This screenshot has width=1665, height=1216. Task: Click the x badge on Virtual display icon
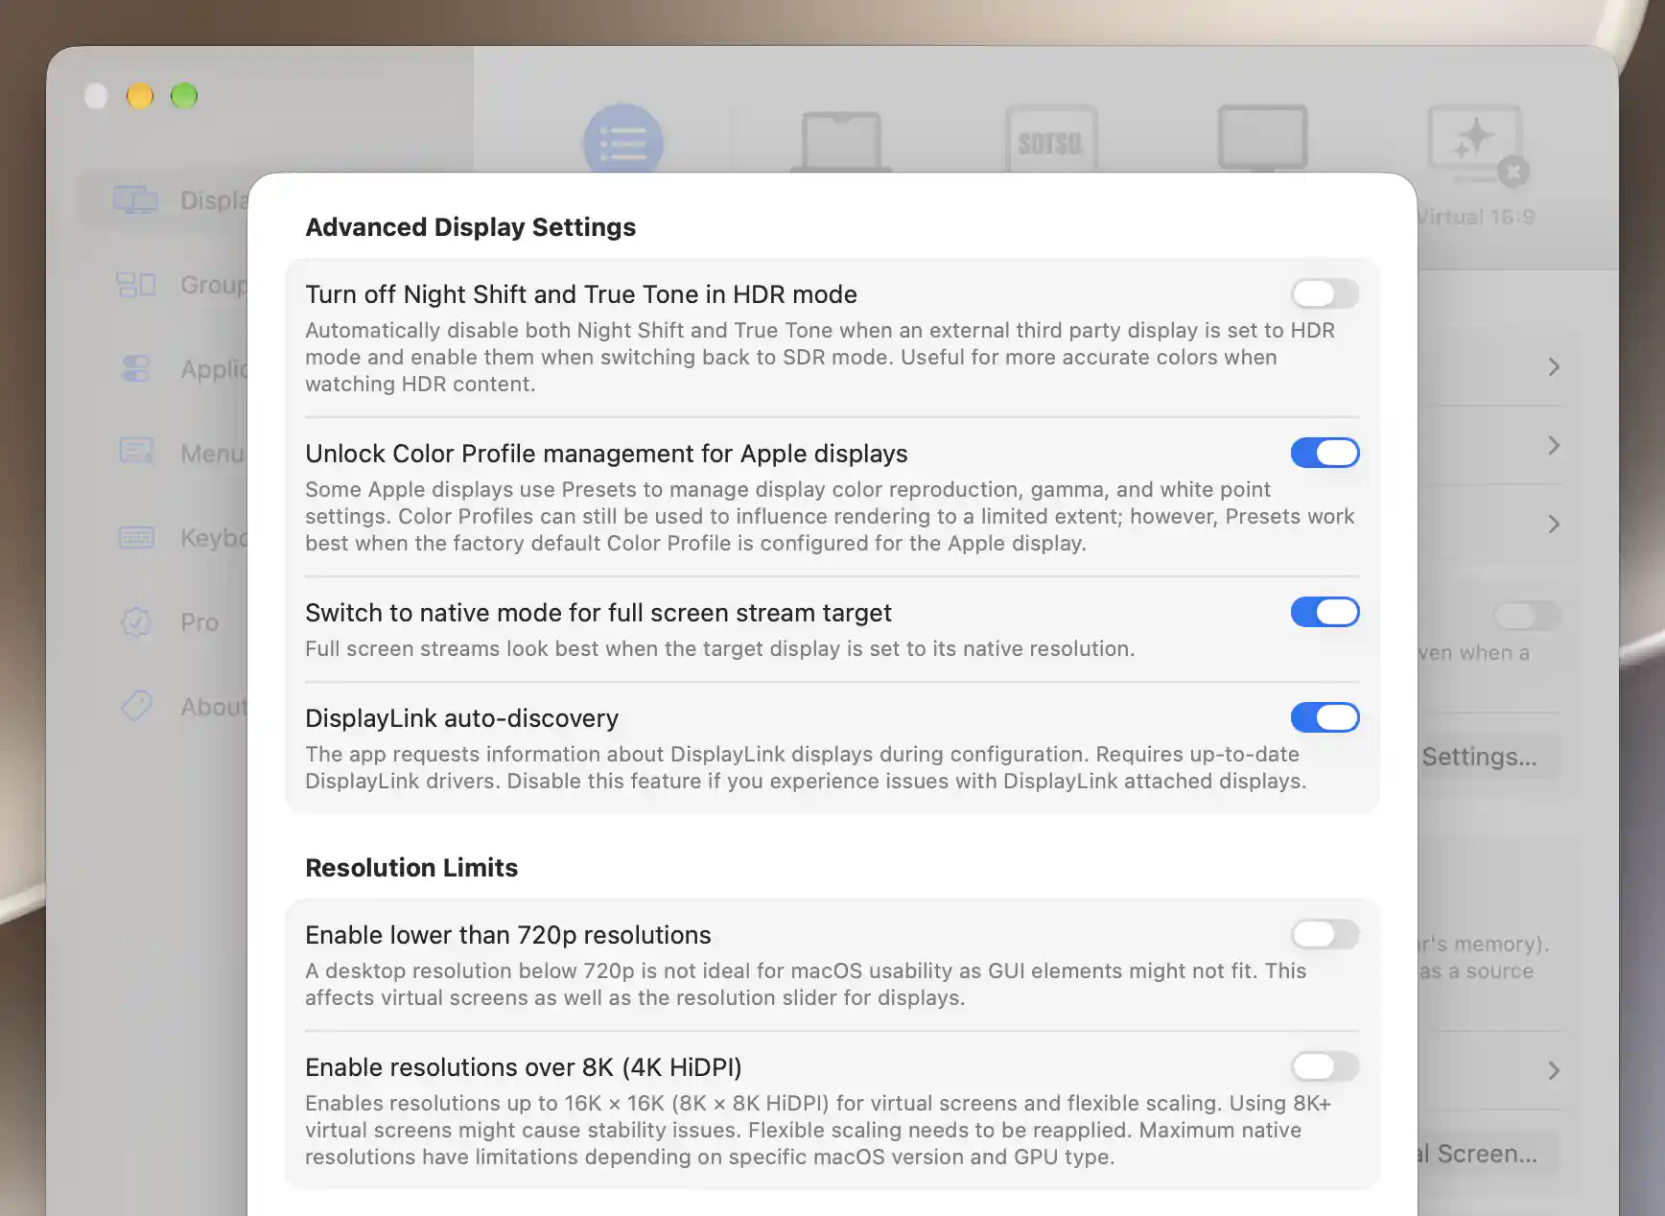tap(1513, 172)
